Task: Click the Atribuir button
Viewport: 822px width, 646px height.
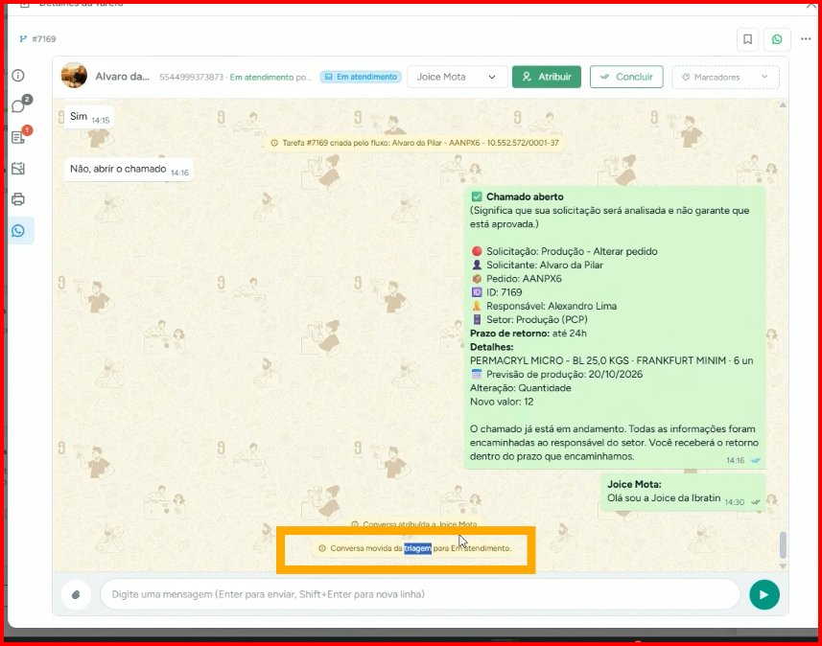Action: pyautogui.click(x=547, y=77)
